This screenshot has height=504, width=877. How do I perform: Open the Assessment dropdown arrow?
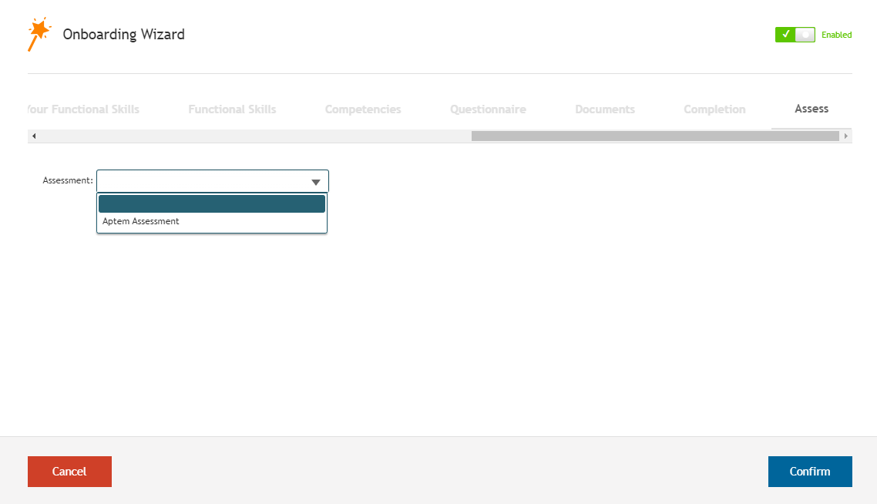pyautogui.click(x=315, y=182)
